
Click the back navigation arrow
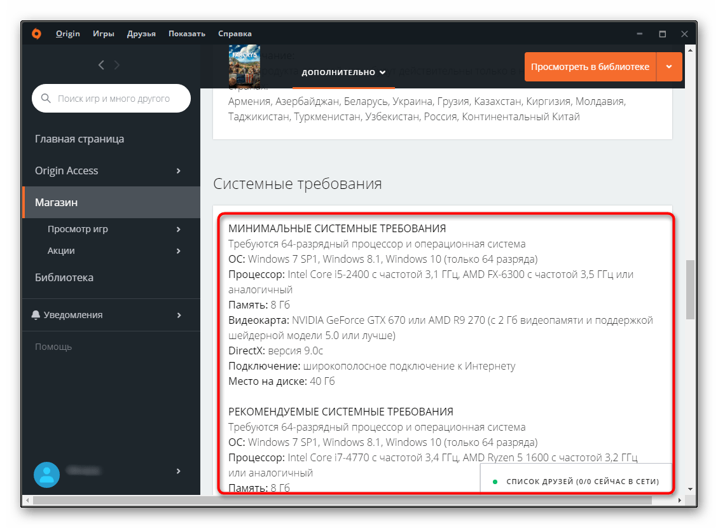[x=101, y=65]
